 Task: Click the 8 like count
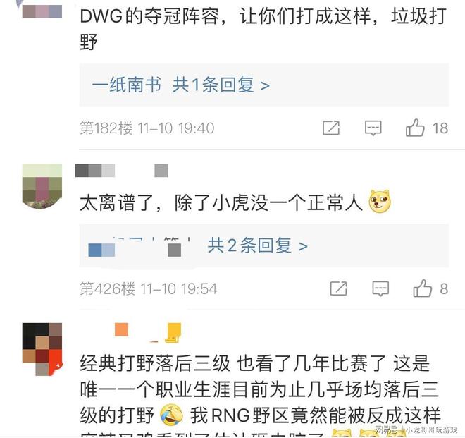(444, 288)
